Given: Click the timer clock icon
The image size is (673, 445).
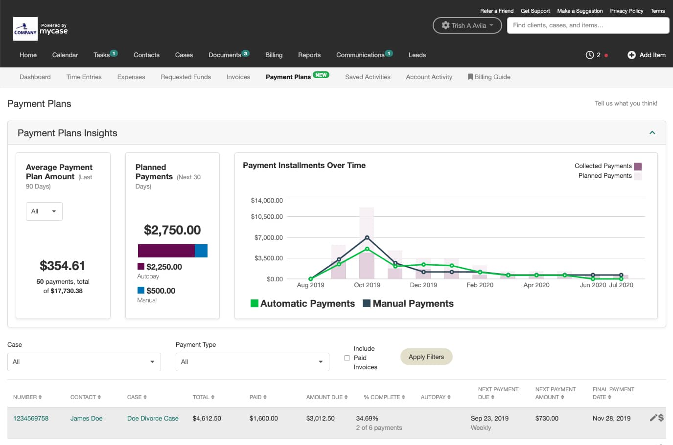Looking at the screenshot, I should [589, 55].
